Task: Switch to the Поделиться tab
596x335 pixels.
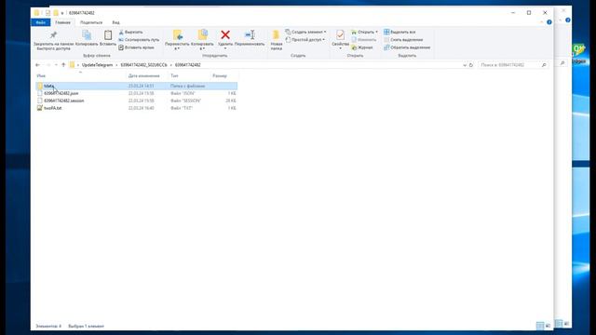Action: [x=91, y=22]
